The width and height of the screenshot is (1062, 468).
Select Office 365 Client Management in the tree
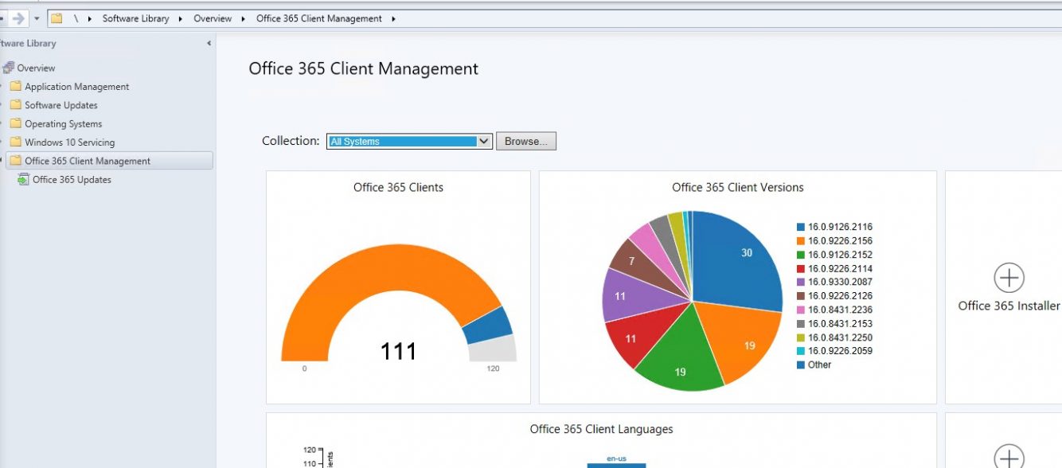[88, 160]
